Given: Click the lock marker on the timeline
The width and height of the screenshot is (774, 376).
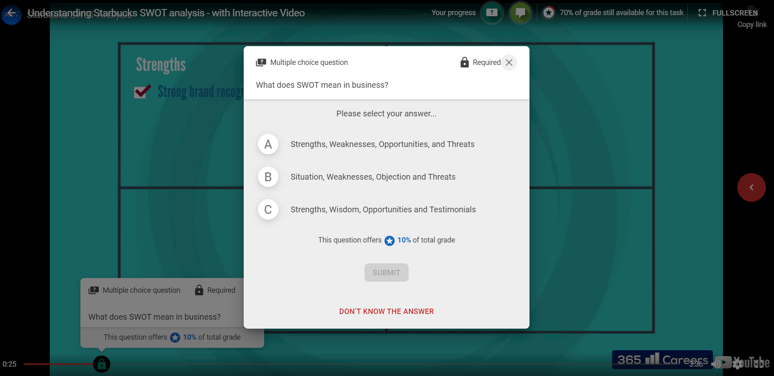Looking at the screenshot, I should click(102, 364).
